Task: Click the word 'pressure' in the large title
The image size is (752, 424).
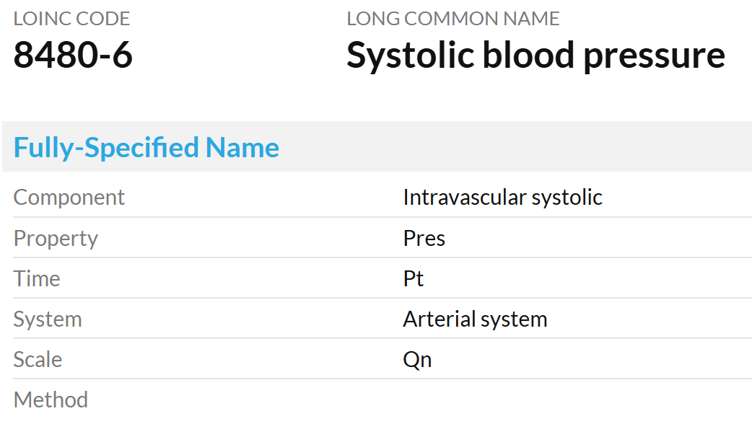Action: tap(654, 56)
